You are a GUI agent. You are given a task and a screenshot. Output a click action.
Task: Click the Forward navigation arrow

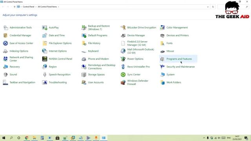[8, 7]
